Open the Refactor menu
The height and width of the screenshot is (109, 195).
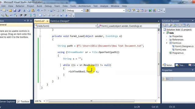(20, 6)
